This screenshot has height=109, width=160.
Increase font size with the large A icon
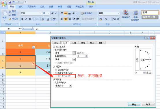pyautogui.click(x=52, y=13)
